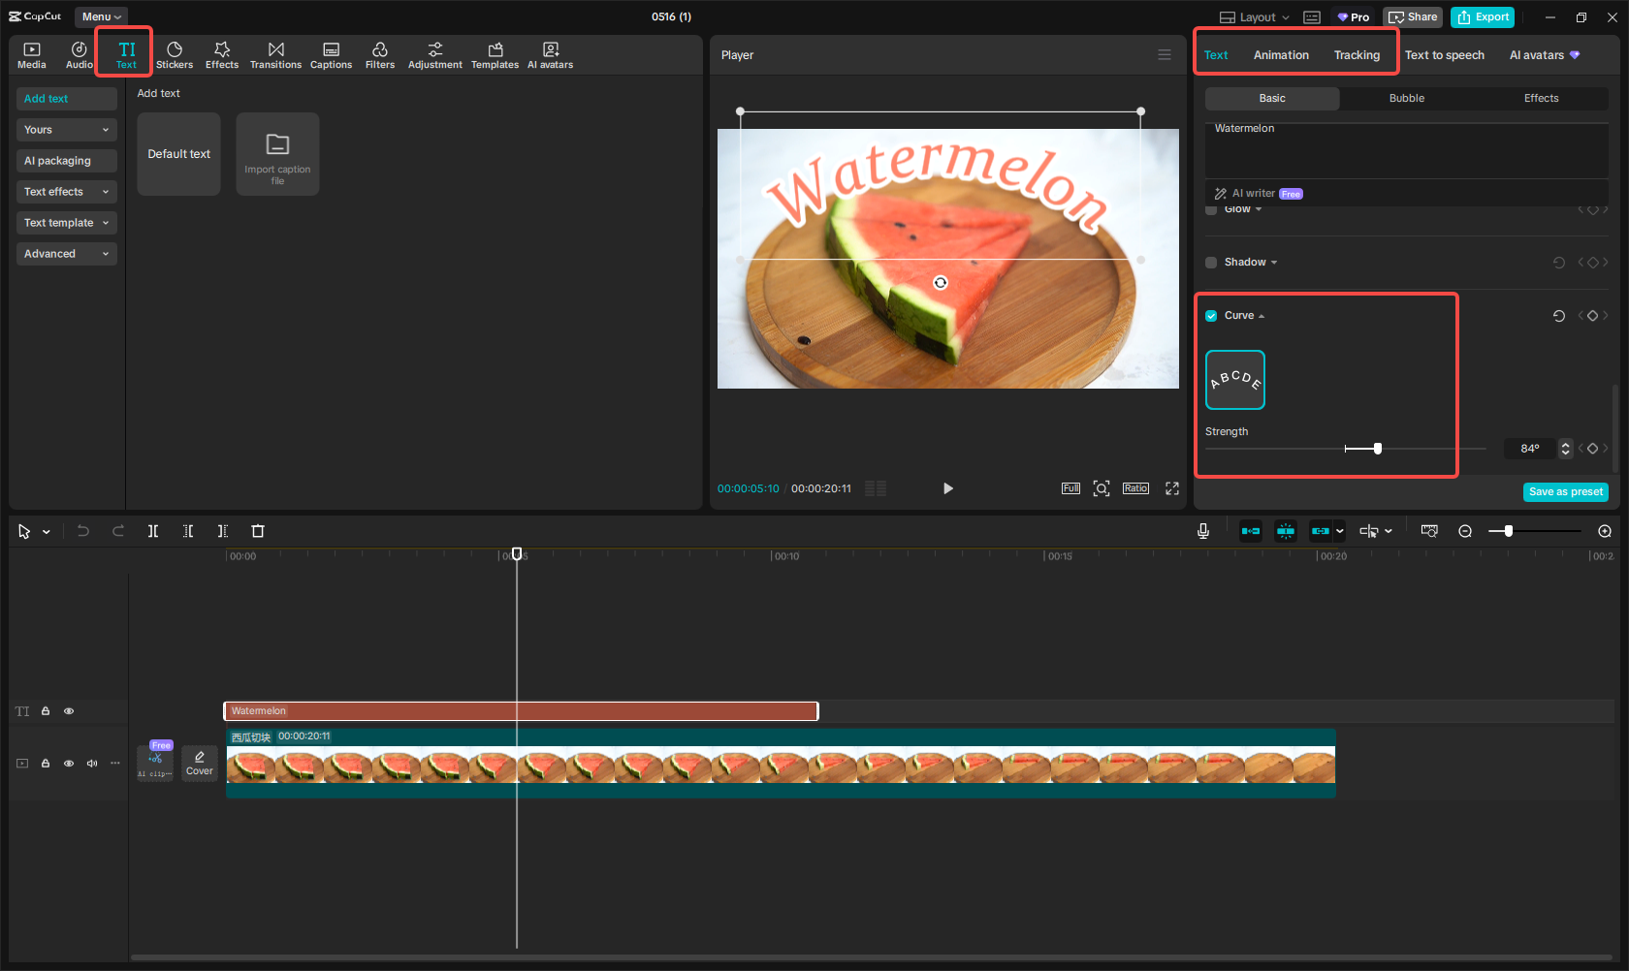Open the Transitions panel
The image size is (1629, 971).
[275, 53]
